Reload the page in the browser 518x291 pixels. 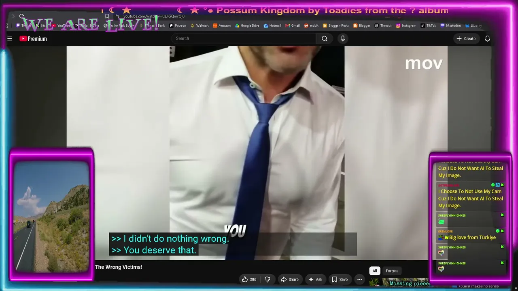[x=21, y=16]
